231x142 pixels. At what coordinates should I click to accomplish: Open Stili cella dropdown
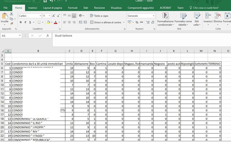[197, 19]
